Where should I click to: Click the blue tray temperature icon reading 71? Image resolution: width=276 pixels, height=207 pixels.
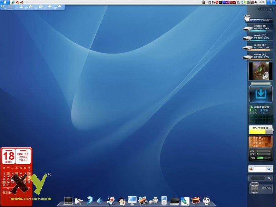click(x=224, y=2)
